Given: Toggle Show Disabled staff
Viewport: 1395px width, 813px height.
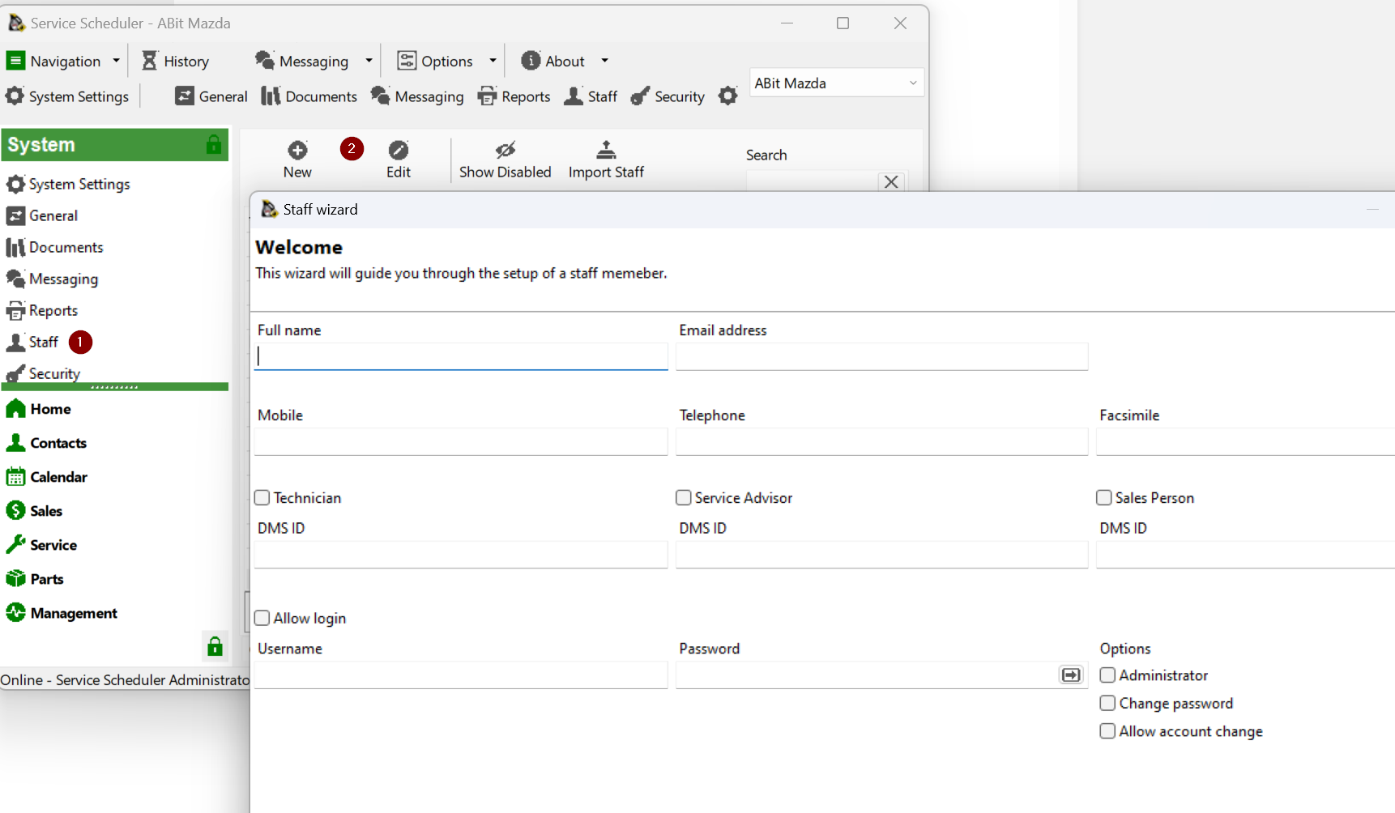Looking at the screenshot, I should click(x=505, y=160).
